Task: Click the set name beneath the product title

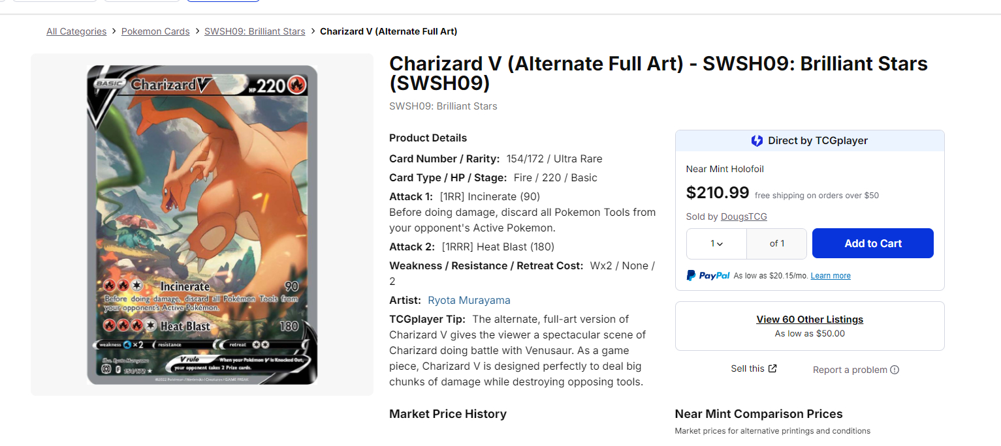Action: tap(443, 106)
